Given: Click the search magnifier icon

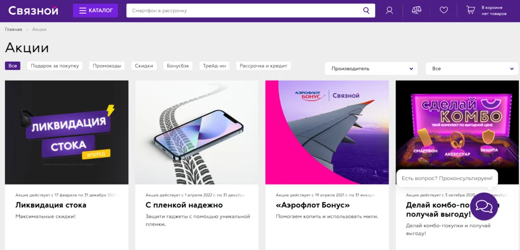Looking at the screenshot, I should (x=366, y=11).
